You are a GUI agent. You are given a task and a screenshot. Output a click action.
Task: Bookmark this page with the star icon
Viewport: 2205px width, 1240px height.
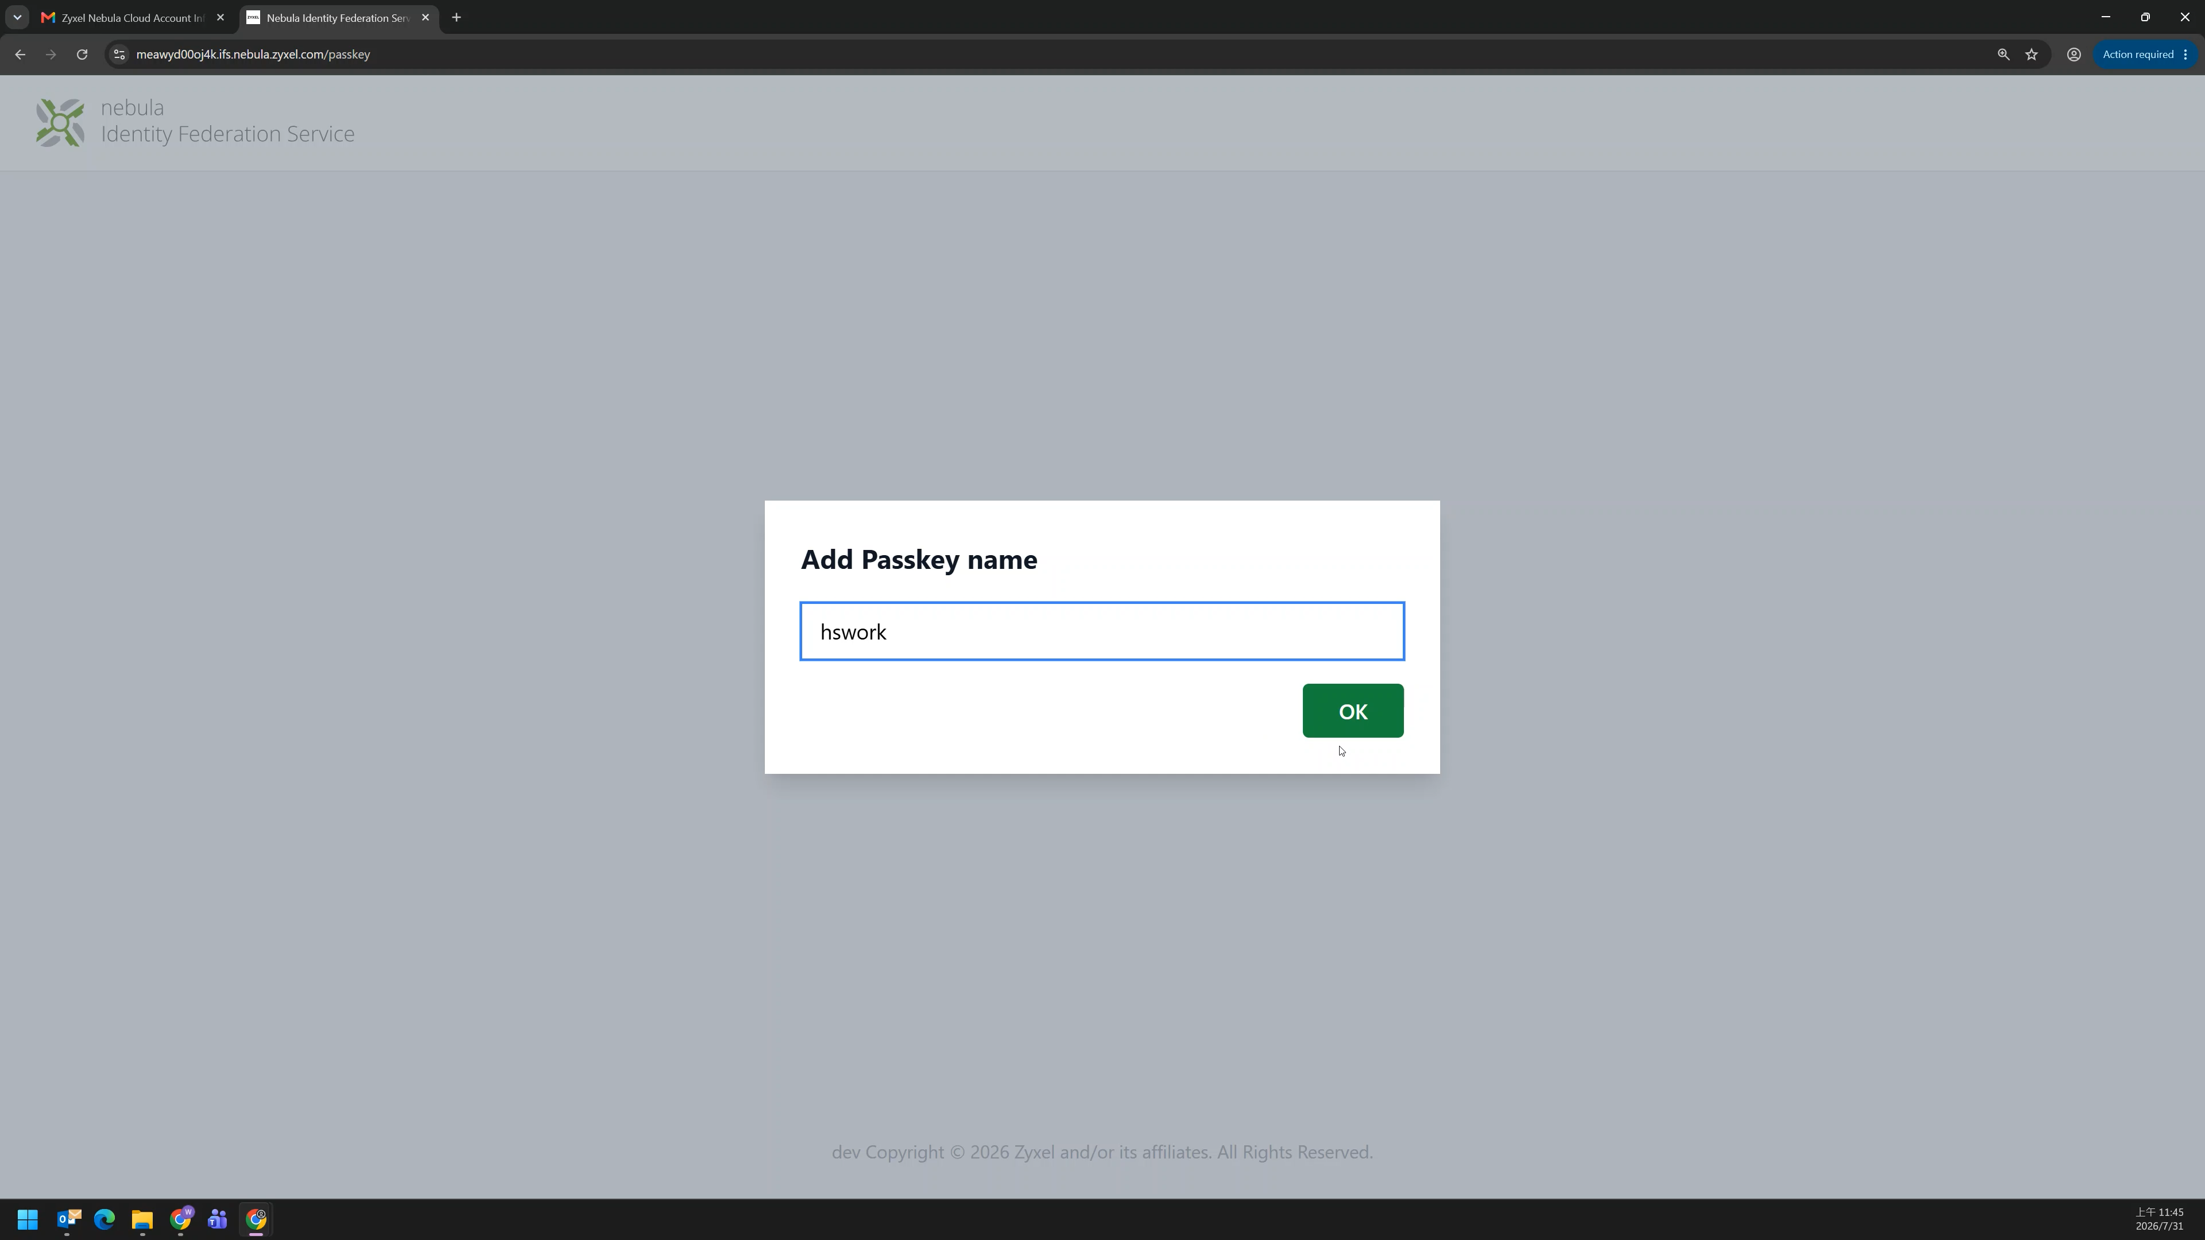tap(2031, 54)
